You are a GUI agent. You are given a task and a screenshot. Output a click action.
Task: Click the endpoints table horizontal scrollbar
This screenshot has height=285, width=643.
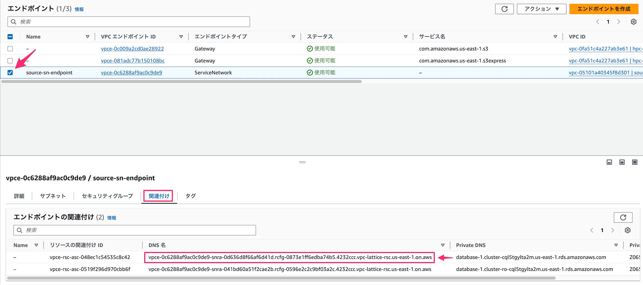coord(181,82)
